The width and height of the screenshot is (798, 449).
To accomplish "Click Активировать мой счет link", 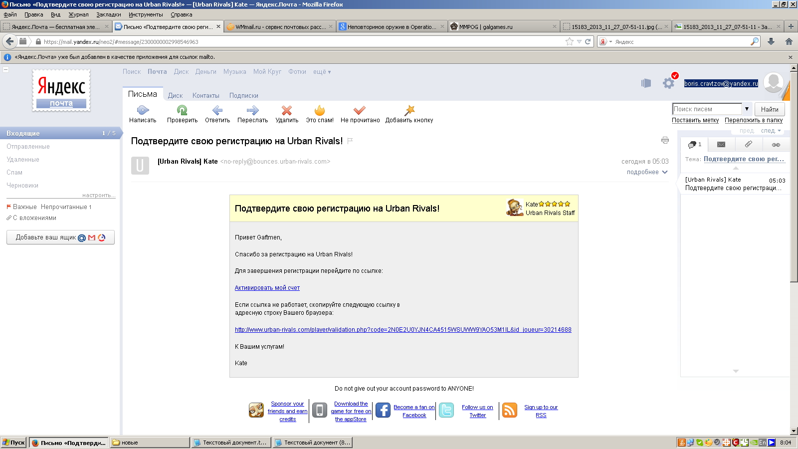I will point(267,288).
